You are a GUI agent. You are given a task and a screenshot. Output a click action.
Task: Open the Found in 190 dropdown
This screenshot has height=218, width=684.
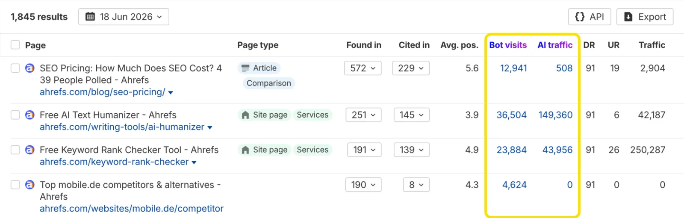click(363, 185)
